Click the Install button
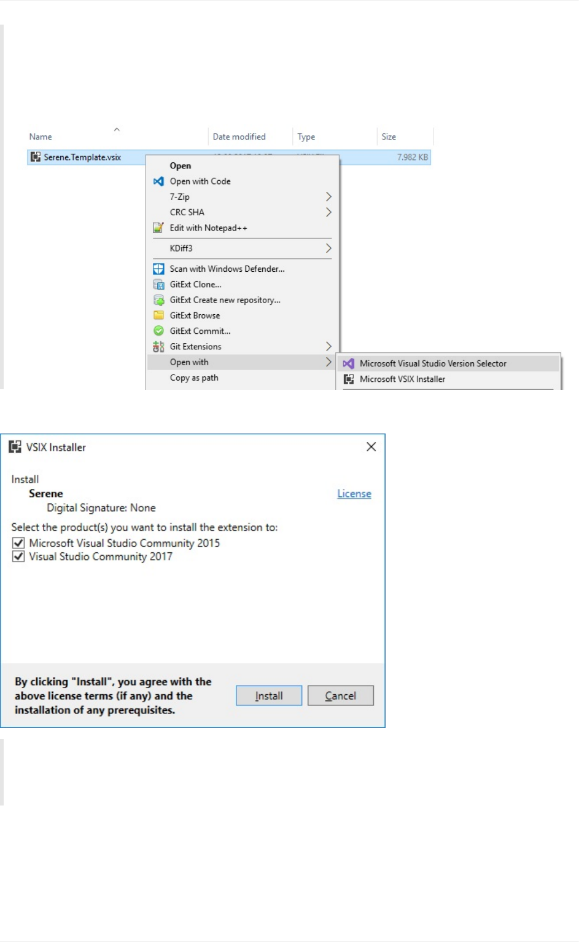579x942 pixels. point(269,695)
